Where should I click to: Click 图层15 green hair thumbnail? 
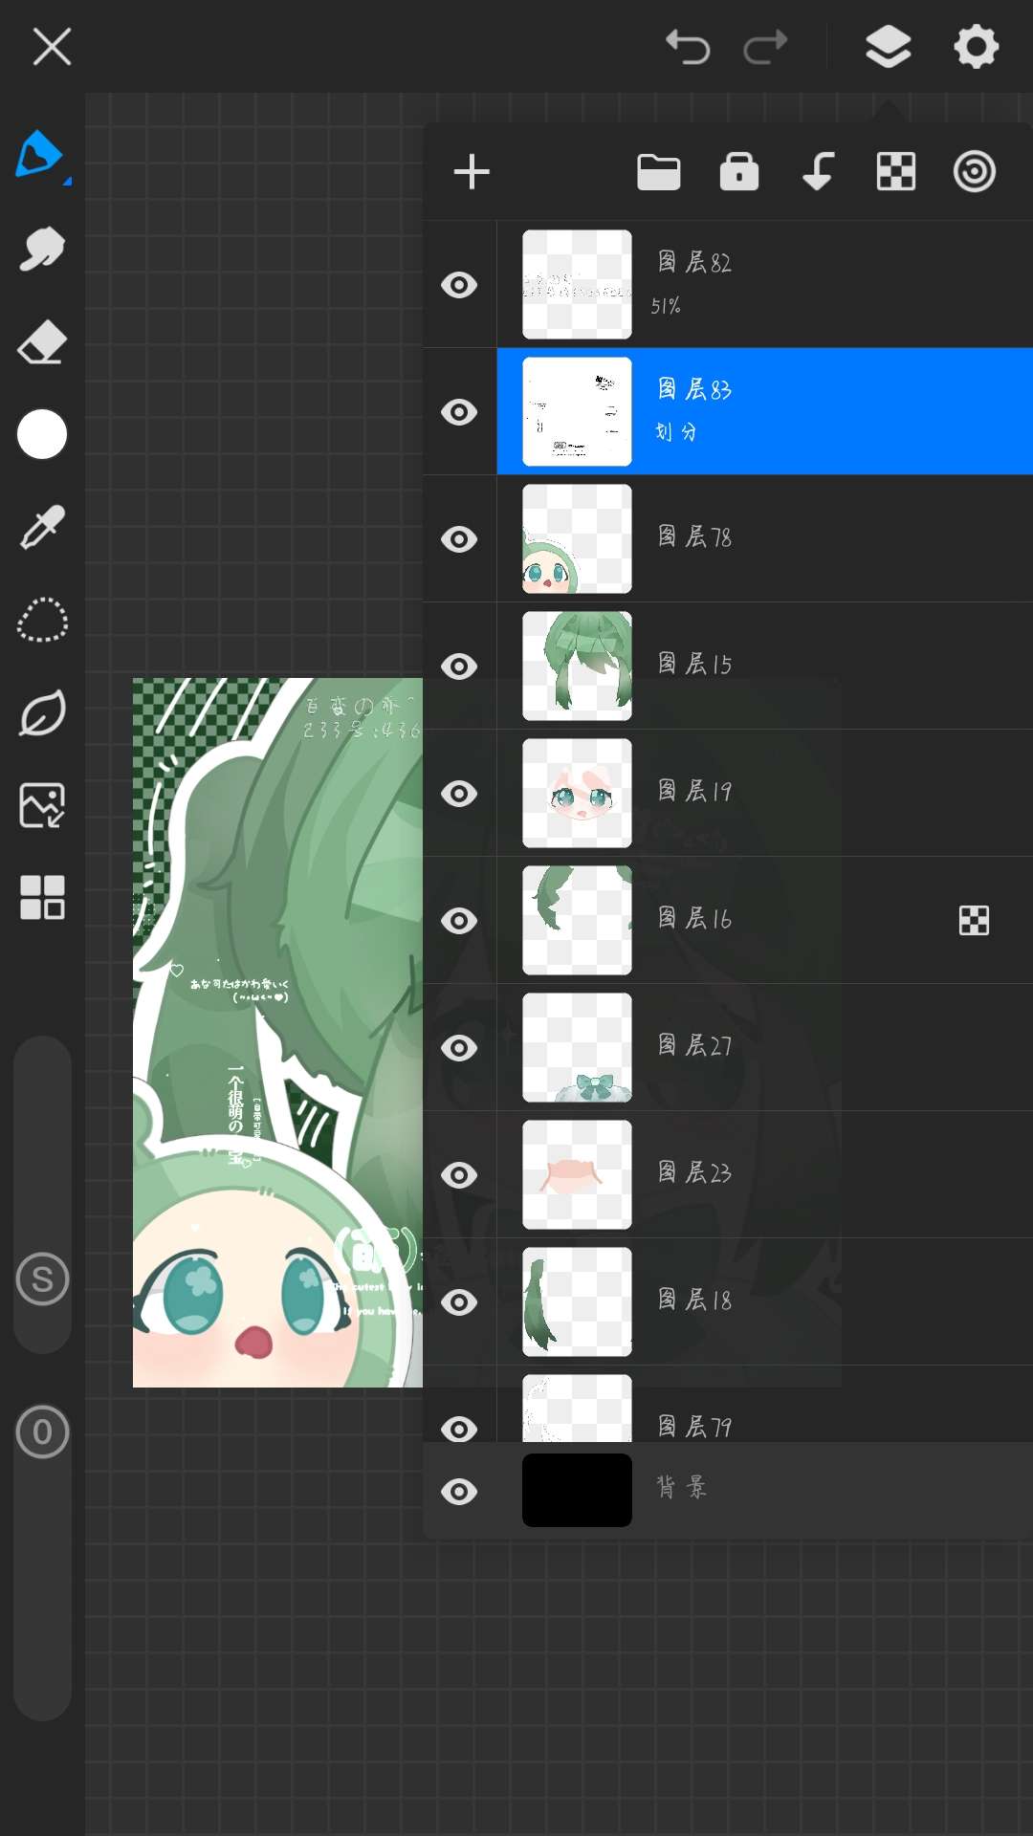tap(577, 667)
